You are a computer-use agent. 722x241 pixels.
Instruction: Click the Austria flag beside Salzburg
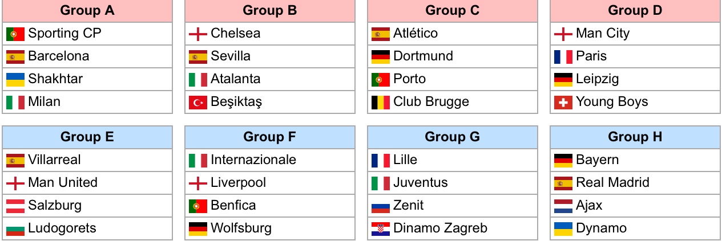pos(15,206)
